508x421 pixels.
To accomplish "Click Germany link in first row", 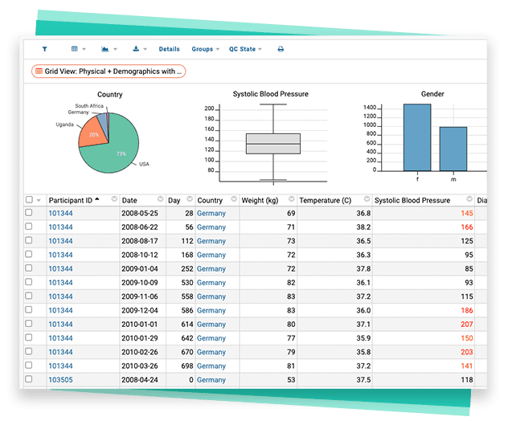I will [211, 214].
